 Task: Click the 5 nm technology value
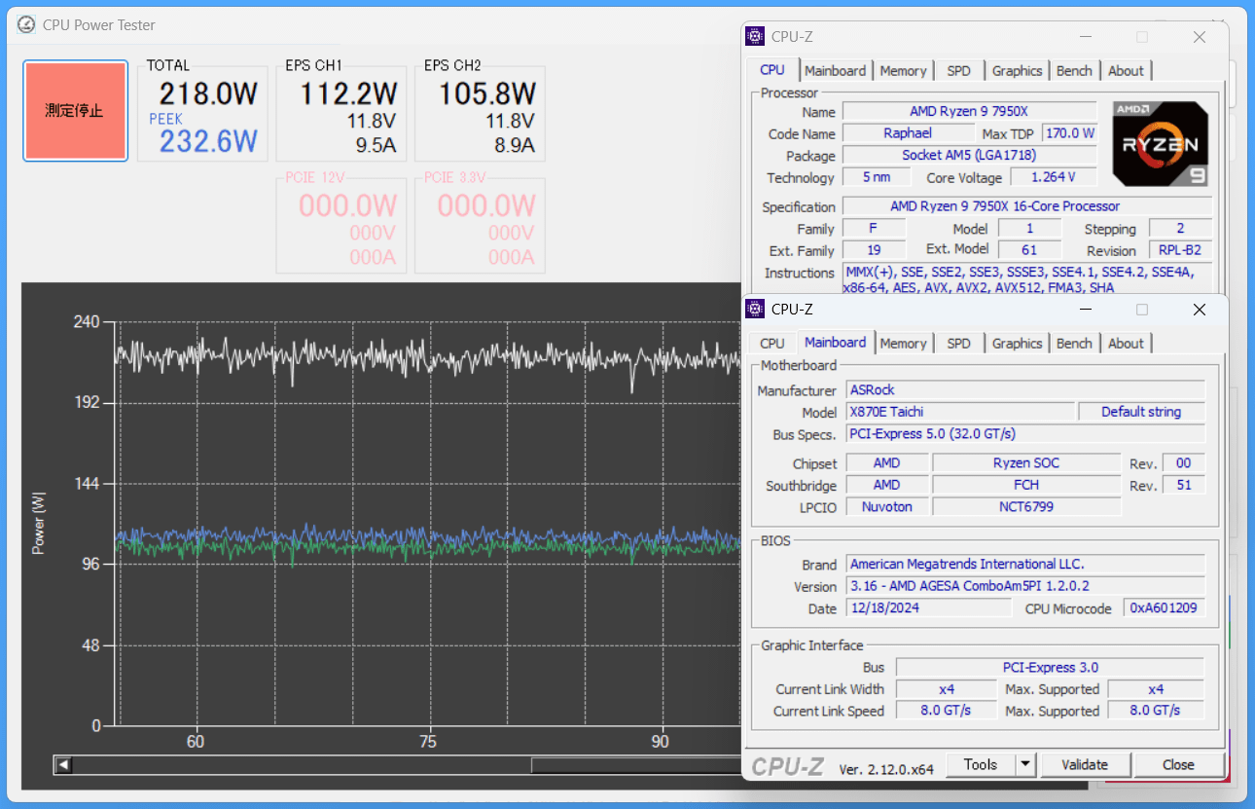coord(877,177)
